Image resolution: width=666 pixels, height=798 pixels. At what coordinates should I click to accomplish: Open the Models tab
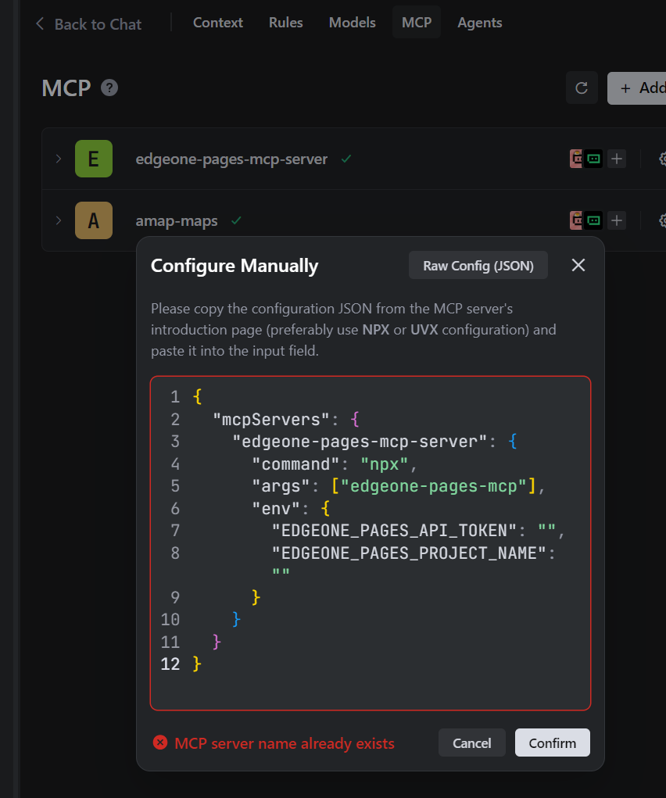[352, 23]
